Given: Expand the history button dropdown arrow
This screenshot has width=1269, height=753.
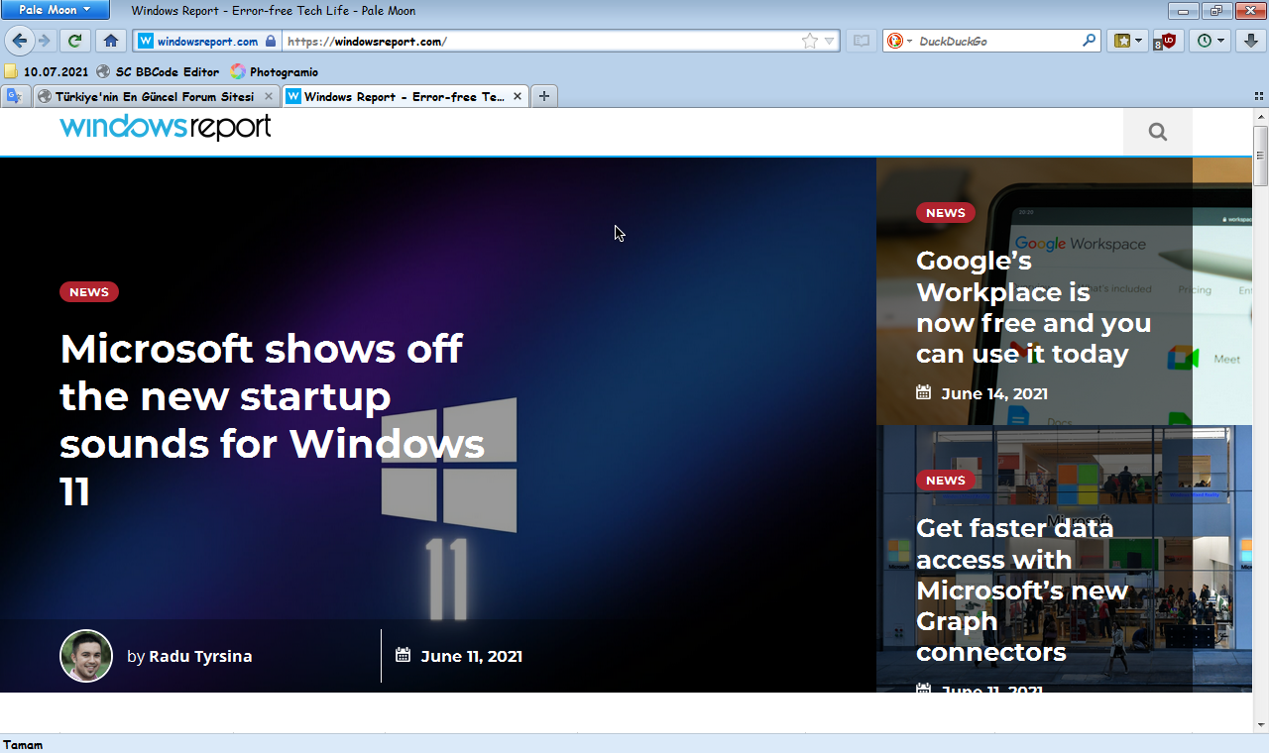Looking at the screenshot, I should 1221,41.
